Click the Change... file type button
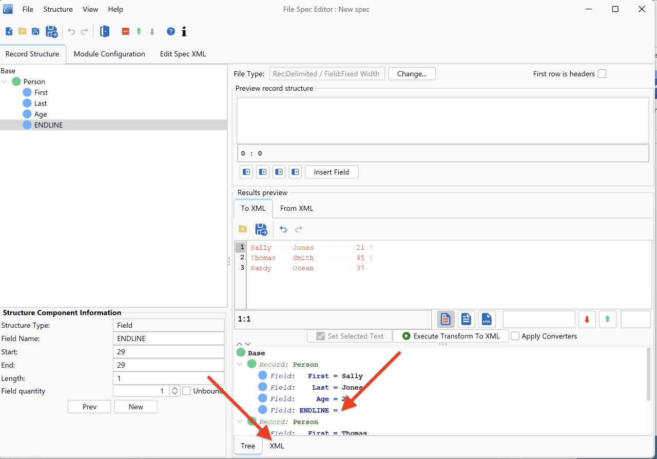The width and height of the screenshot is (657, 459). pos(412,74)
